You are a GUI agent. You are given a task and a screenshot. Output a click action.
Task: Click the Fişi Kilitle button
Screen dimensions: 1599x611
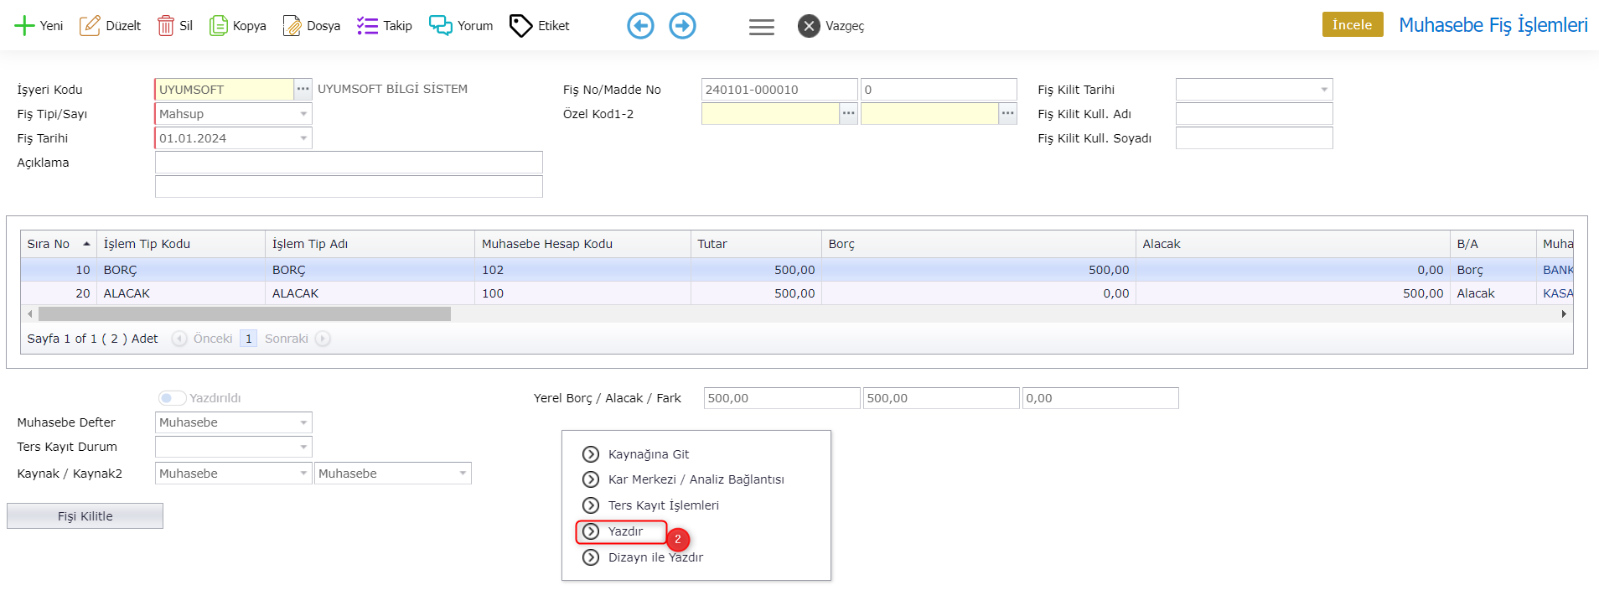pos(85,516)
